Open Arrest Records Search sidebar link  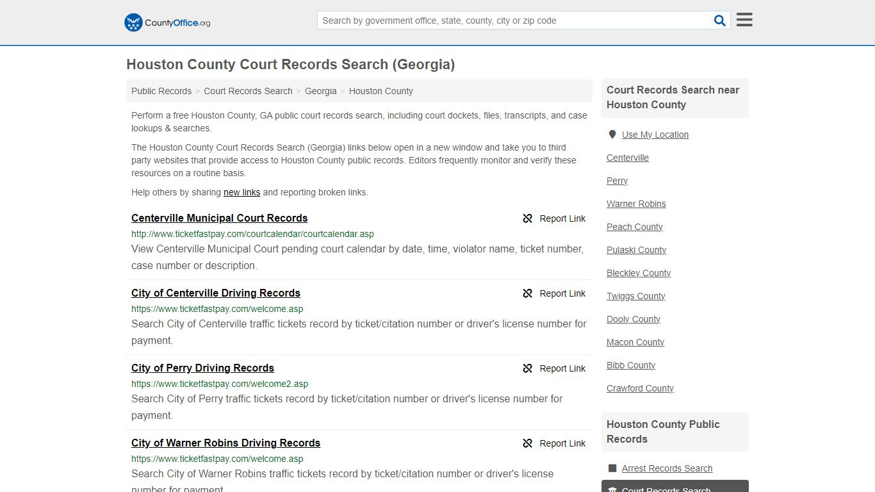point(667,468)
